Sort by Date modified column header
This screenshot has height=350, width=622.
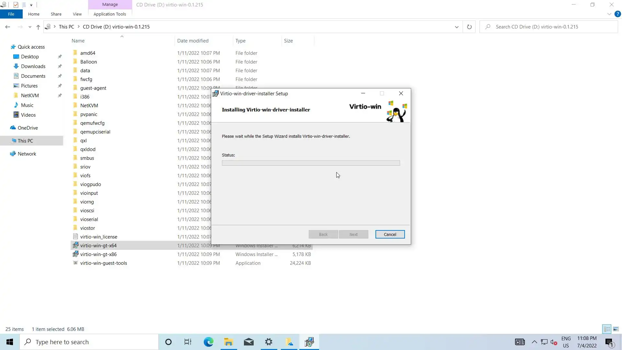pos(193,41)
